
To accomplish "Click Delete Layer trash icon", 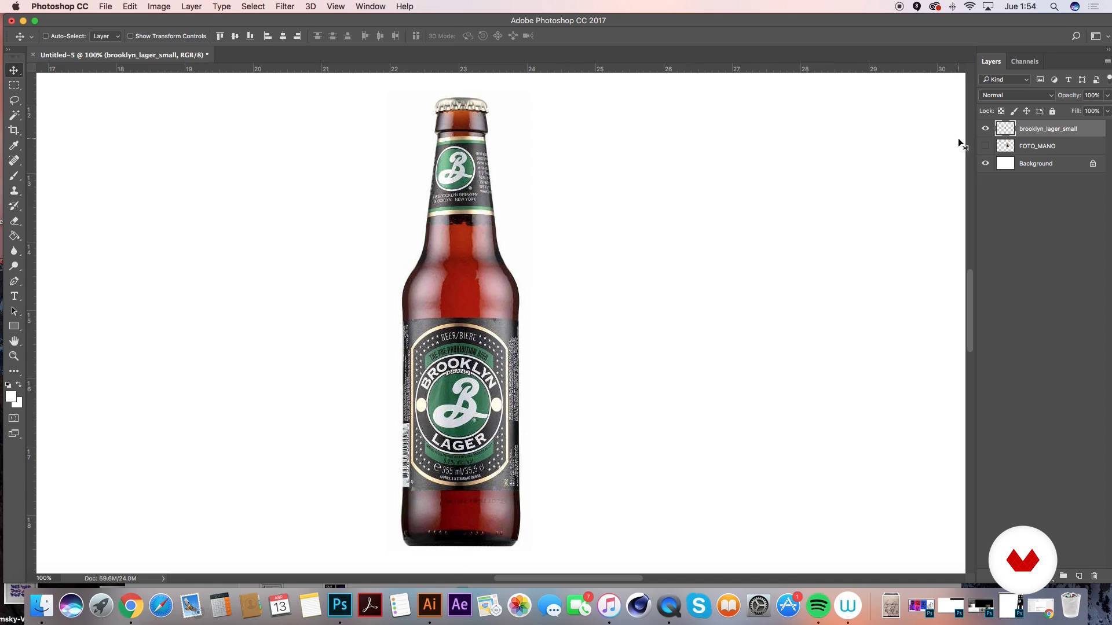I will coord(1094,576).
